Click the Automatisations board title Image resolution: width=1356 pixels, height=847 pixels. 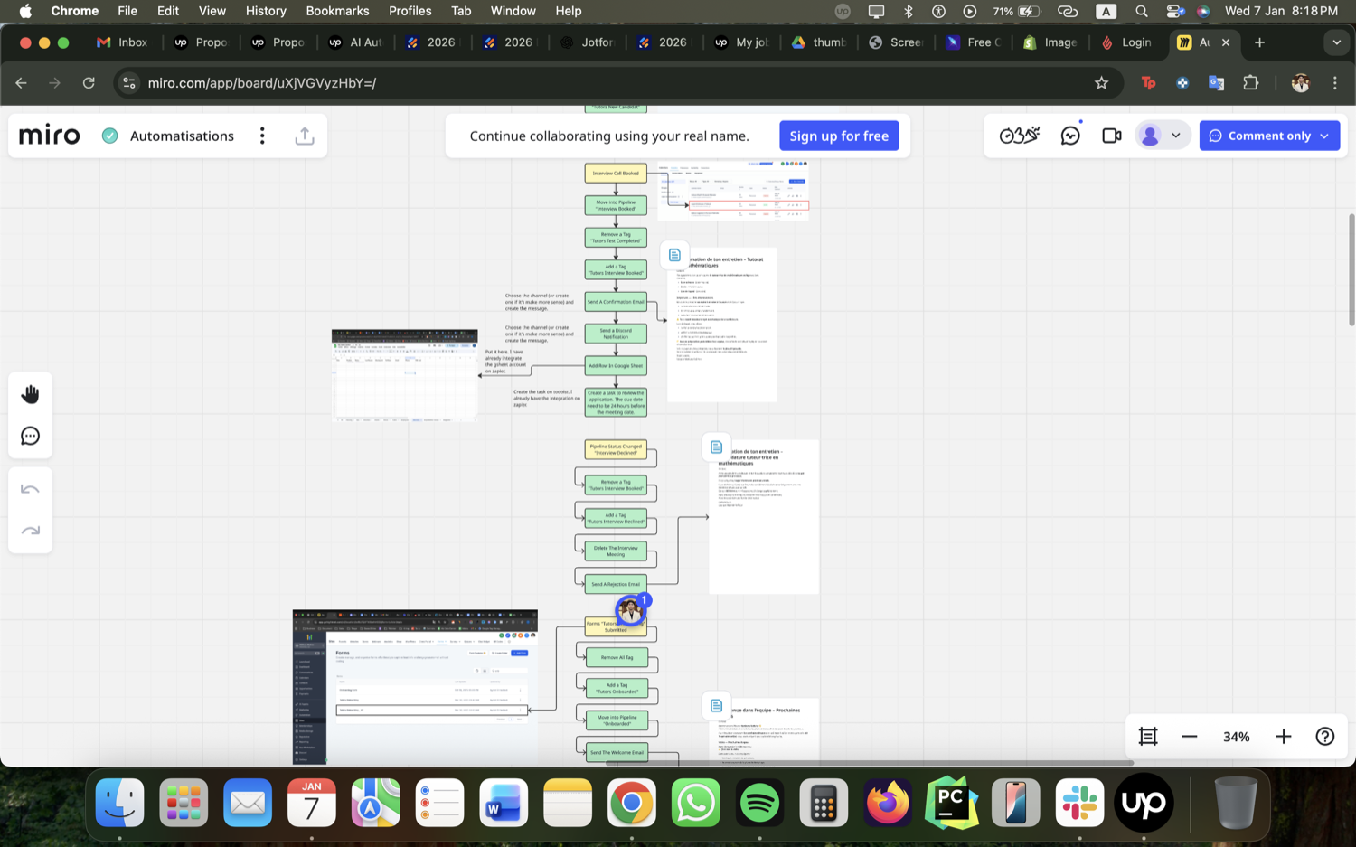[182, 136]
